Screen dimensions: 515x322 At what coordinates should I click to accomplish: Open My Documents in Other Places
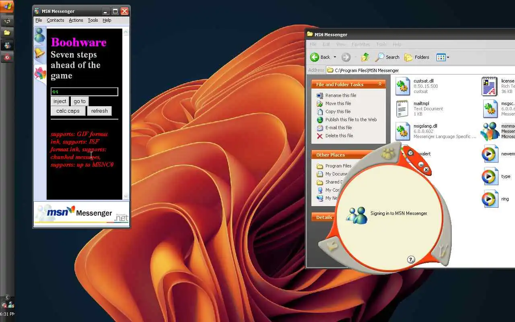click(x=332, y=174)
